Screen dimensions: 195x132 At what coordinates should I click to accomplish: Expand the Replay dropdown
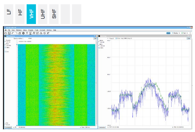pos(176,33)
